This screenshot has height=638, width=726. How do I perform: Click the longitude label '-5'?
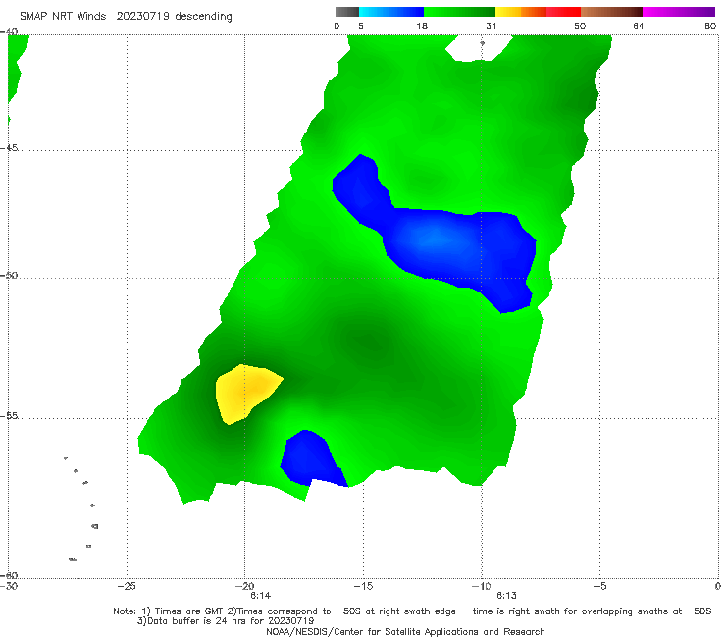tap(599, 586)
